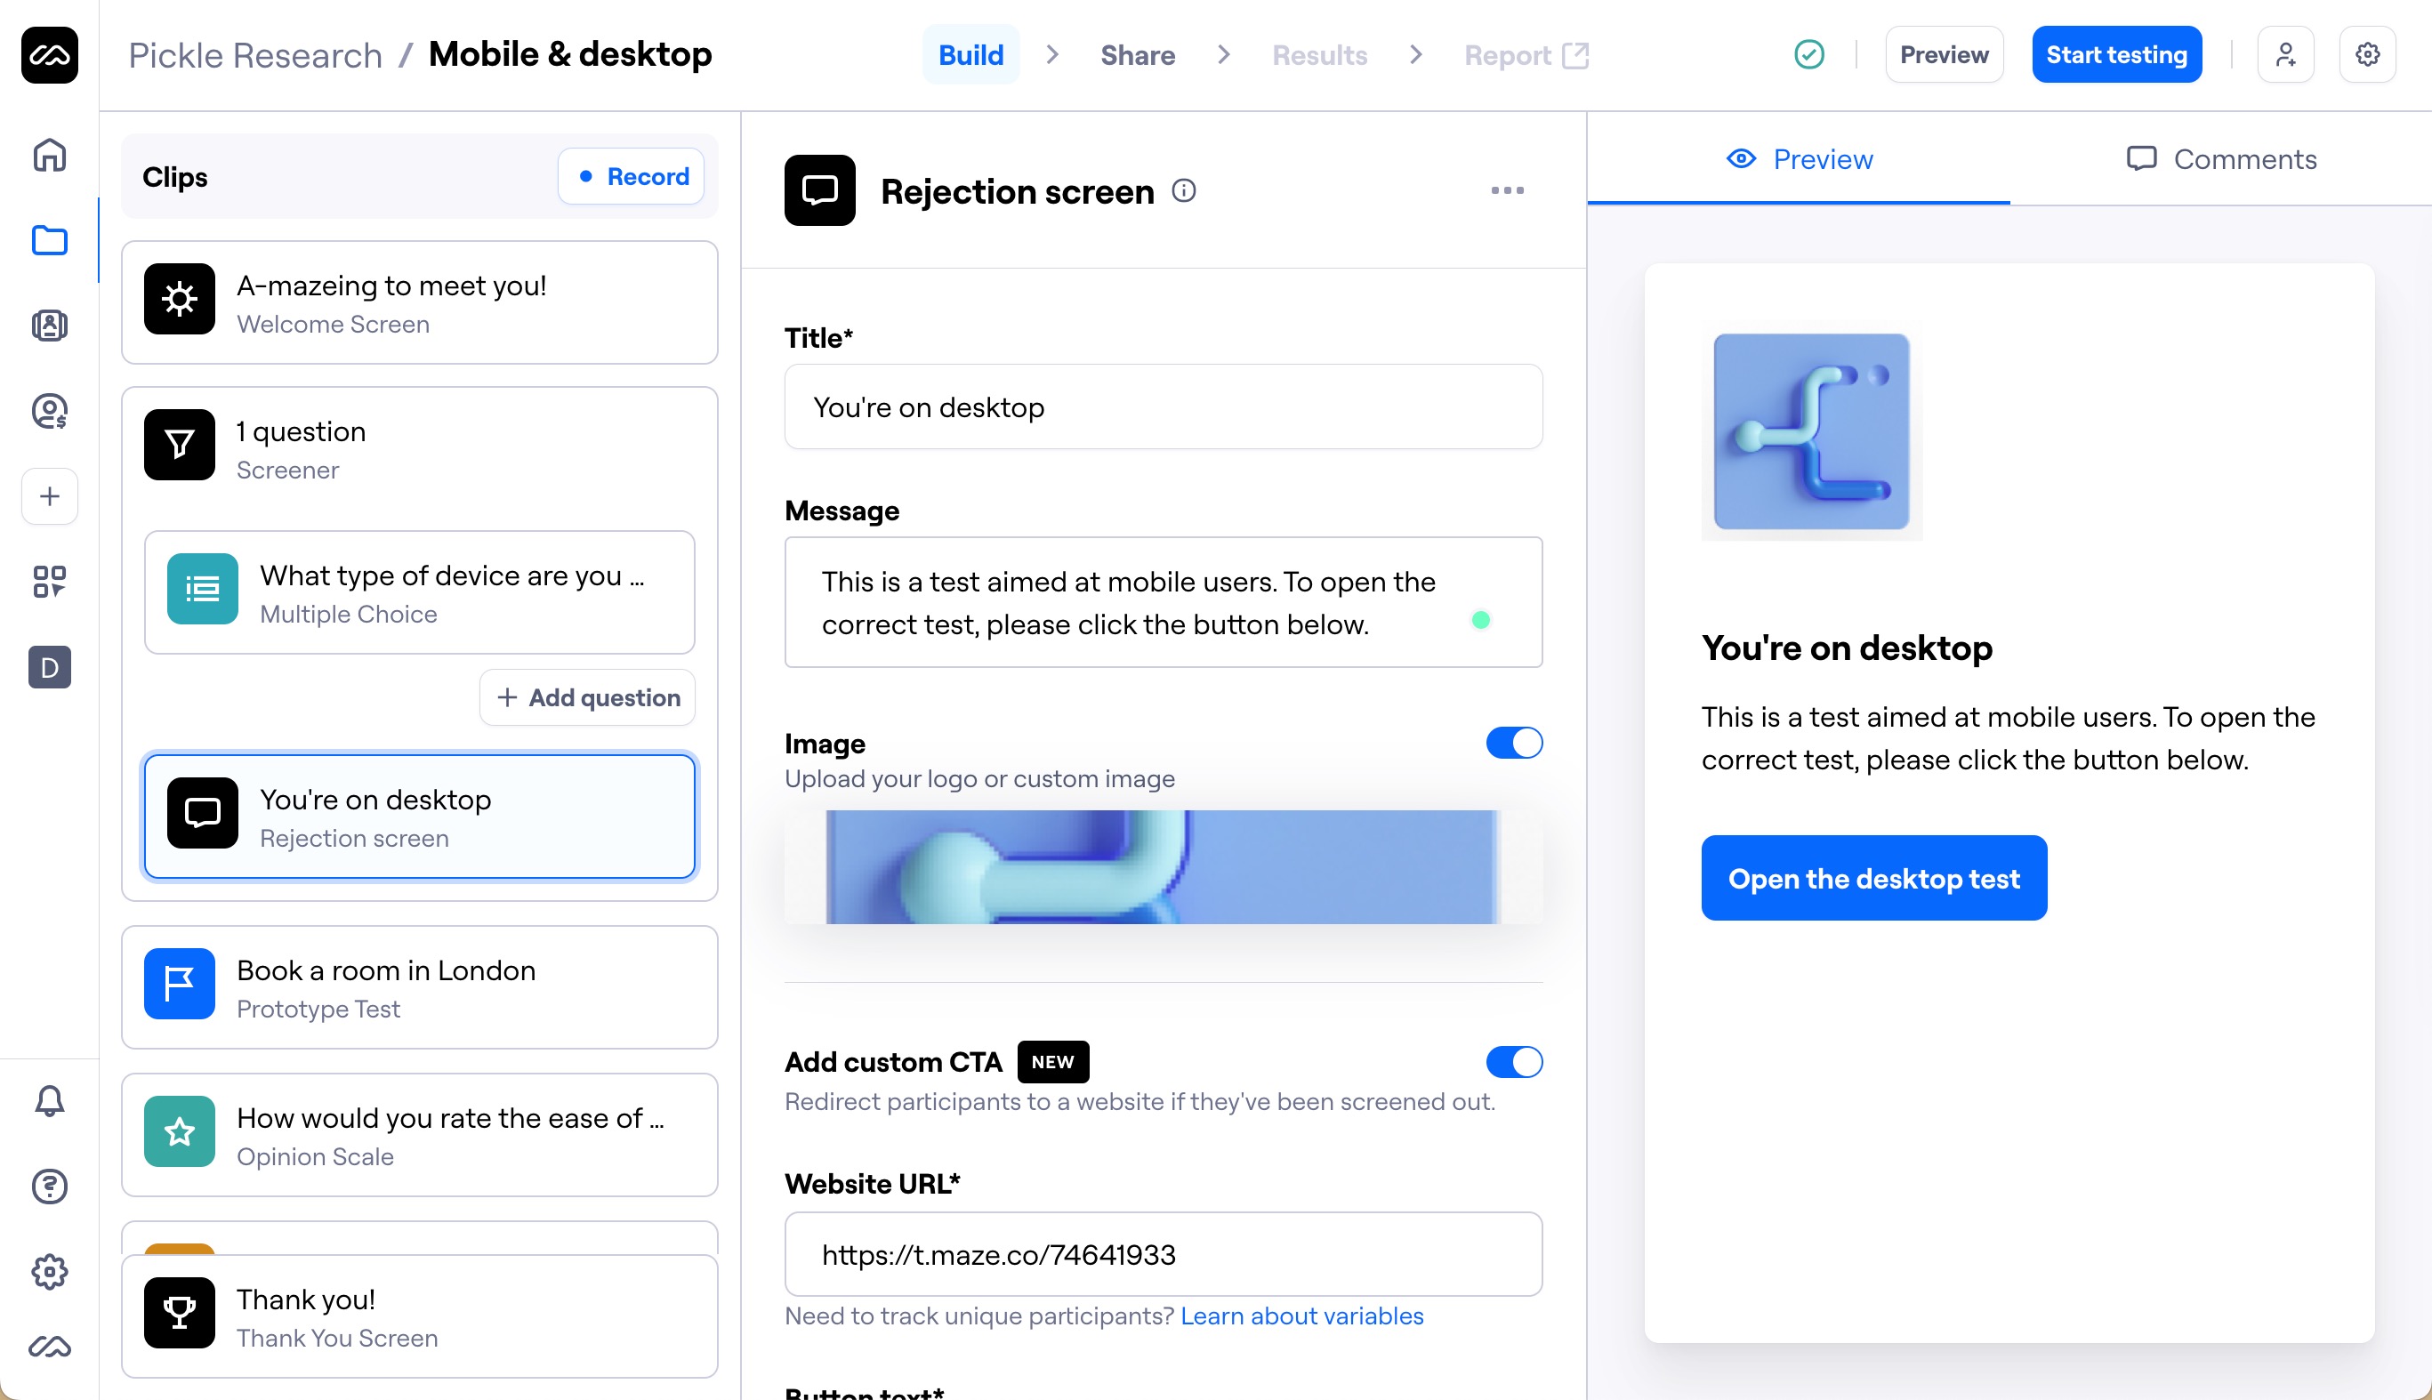Open the Learn about variables link

(x=1301, y=1316)
